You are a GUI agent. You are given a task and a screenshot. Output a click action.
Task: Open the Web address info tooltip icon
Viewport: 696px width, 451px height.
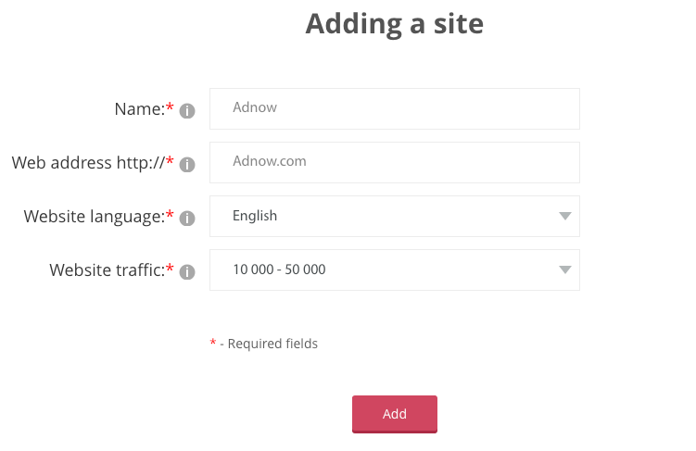(187, 165)
